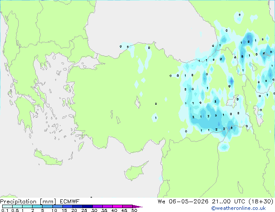Click the 30–35 mm purple legend swatch
This screenshot has height=212, width=275.
click(97, 206)
